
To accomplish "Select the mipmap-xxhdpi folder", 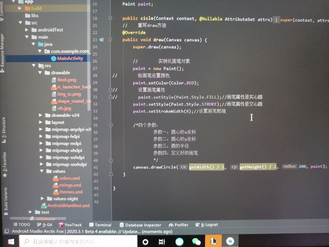I will click(65, 157).
